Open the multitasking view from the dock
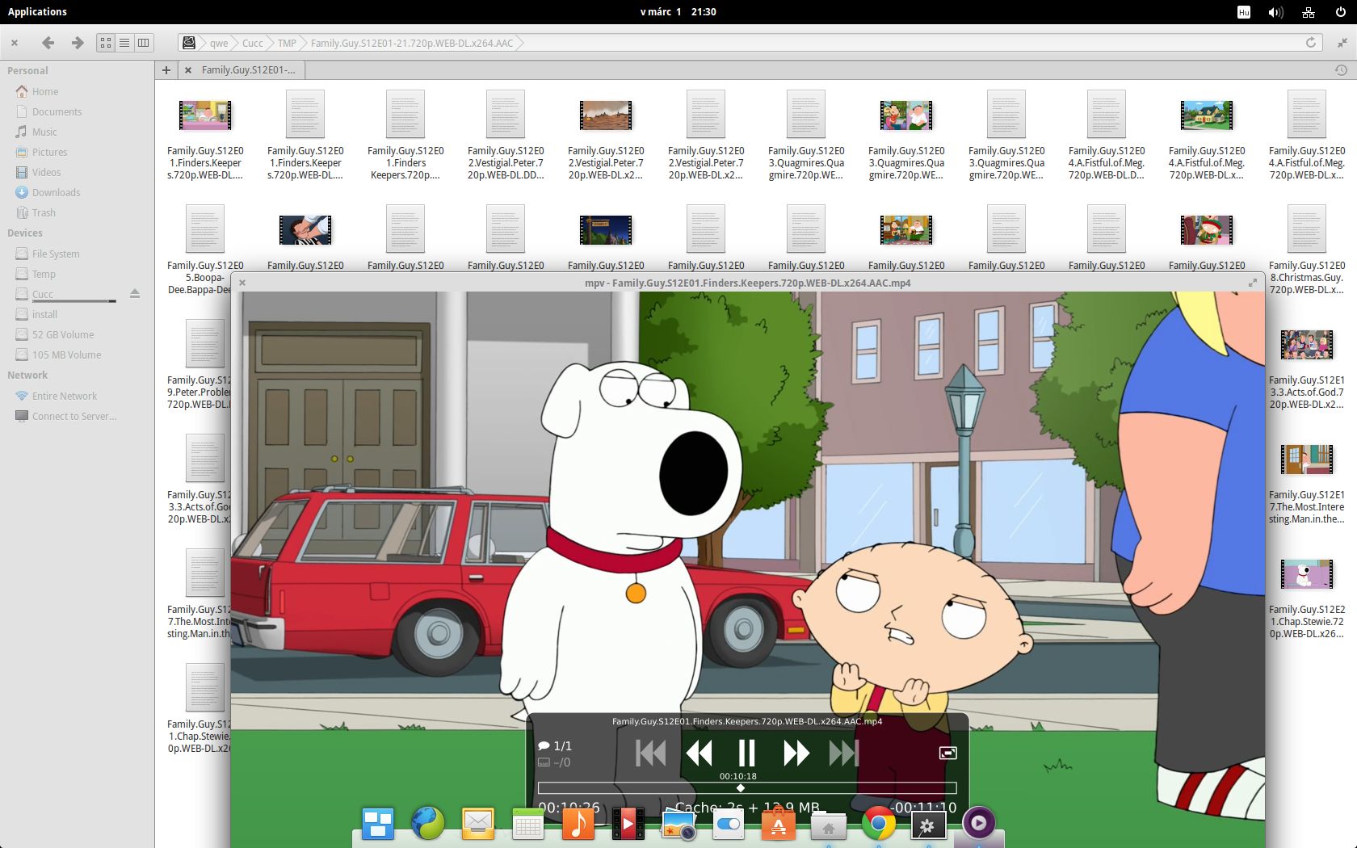Image resolution: width=1357 pixels, height=848 pixels. (378, 825)
